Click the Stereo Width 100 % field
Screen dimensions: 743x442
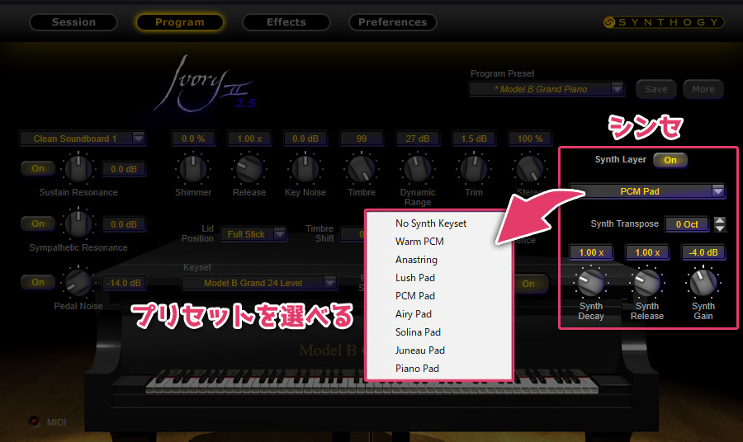pos(530,139)
